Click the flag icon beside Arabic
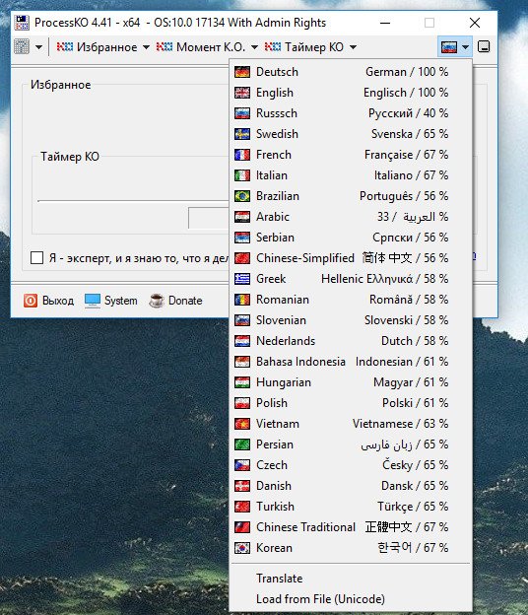The image size is (528, 615). (242, 217)
